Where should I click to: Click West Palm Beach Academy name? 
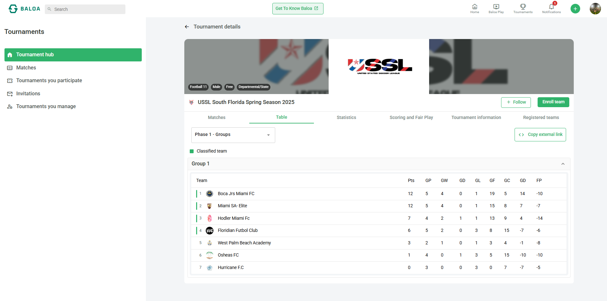pos(244,243)
